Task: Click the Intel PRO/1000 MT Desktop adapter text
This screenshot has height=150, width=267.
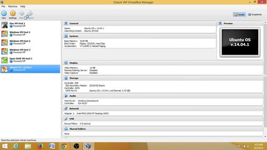Action: (x=93, y=113)
